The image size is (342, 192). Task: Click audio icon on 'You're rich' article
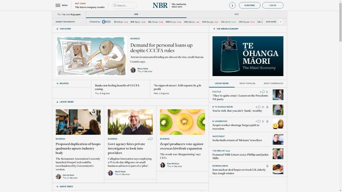tap(267, 107)
